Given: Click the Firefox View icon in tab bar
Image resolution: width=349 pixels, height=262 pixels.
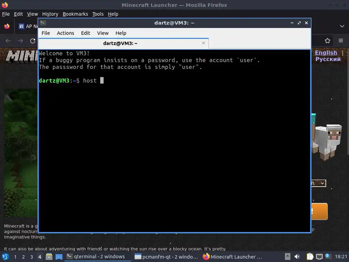Looking at the screenshot, I should [x=7, y=26].
